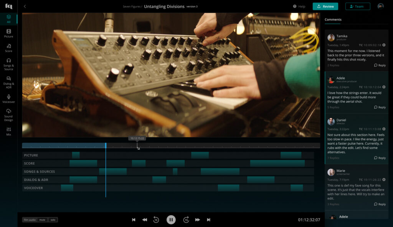Image resolution: width=393 pixels, height=227 pixels.
Task: Click the Review button
Action: click(325, 7)
